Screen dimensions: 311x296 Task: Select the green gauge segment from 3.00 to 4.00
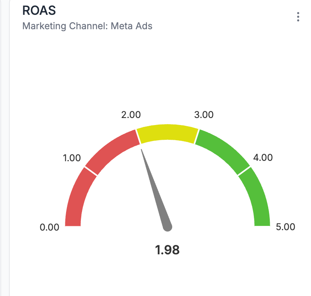click(224, 150)
